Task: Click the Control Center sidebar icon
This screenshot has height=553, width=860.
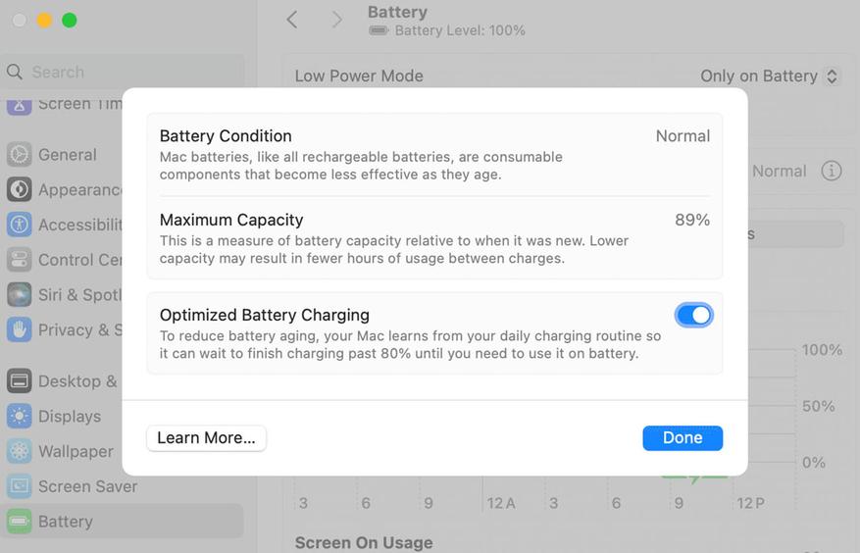Action: [20, 260]
